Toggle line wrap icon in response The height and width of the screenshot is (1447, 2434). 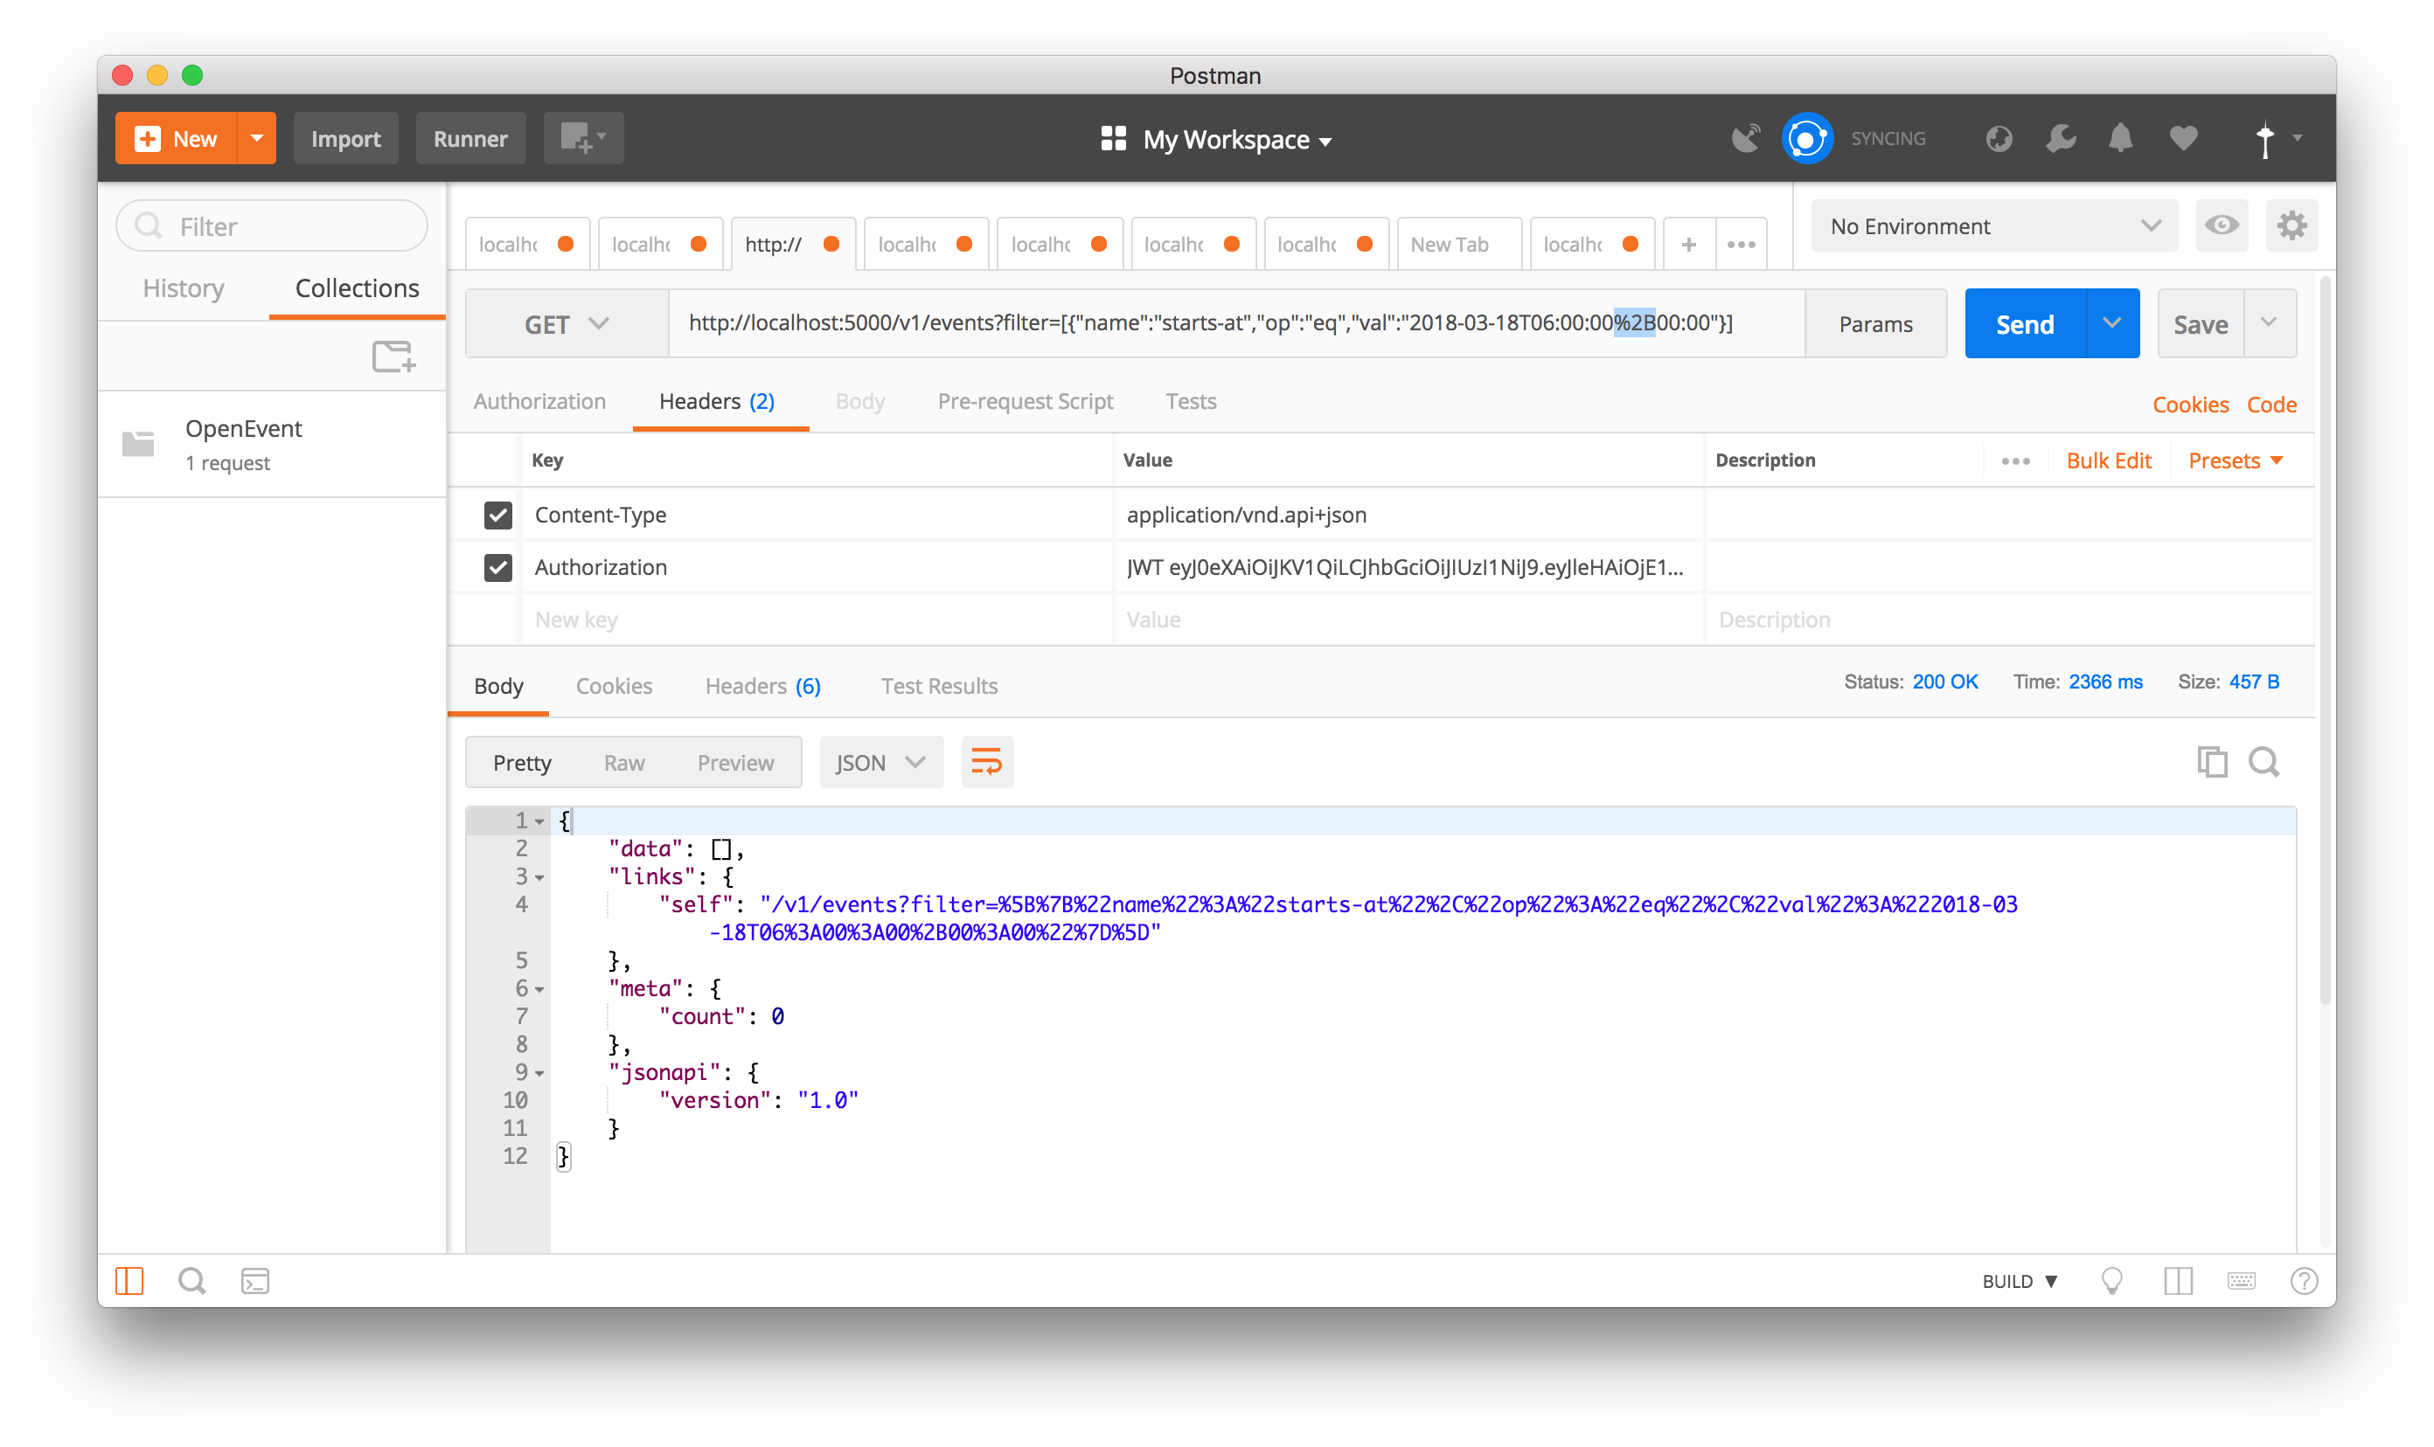point(986,762)
